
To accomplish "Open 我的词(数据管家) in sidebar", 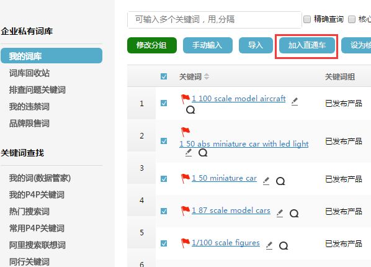I will (x=40, y=178).
